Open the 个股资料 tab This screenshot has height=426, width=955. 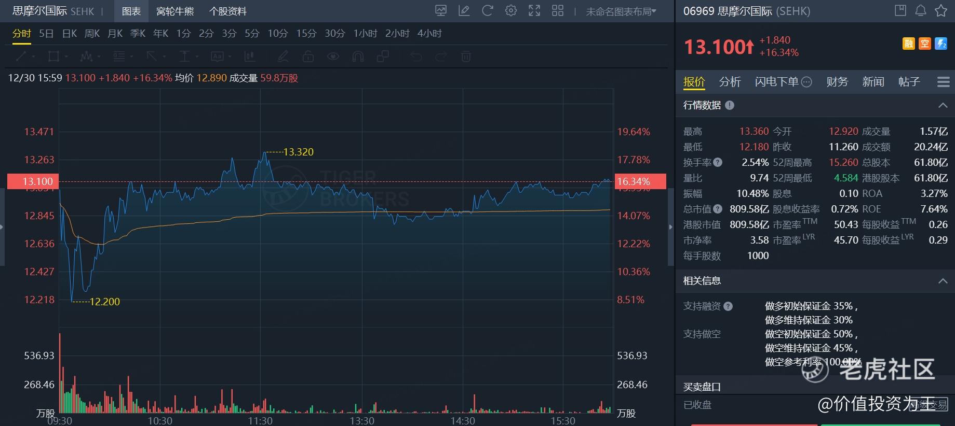[x=227, y=11]
